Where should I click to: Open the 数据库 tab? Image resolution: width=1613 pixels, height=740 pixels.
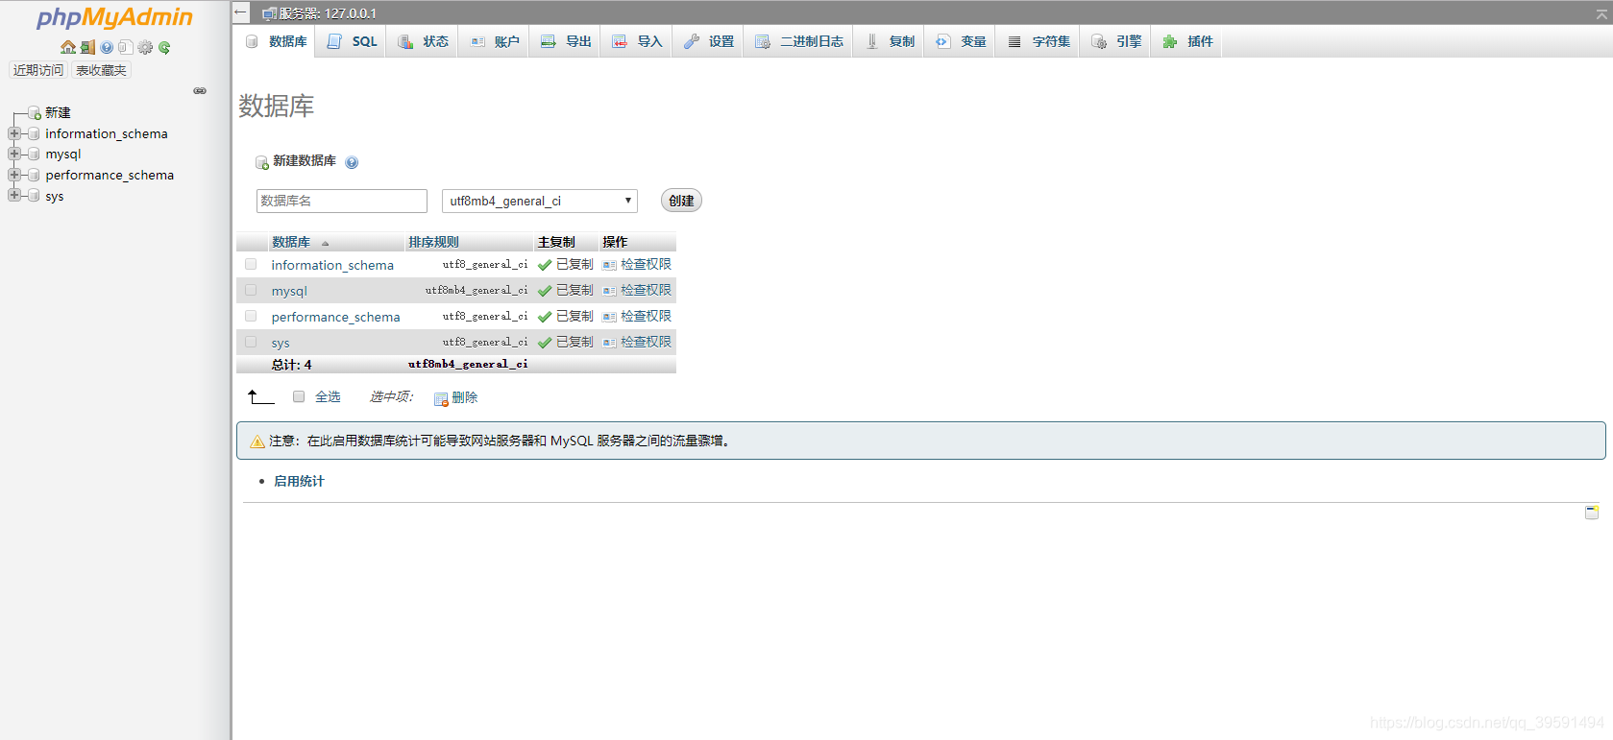point(276,41)
